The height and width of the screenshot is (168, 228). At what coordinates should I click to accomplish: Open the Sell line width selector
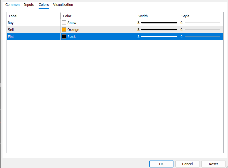pos(158,30)
